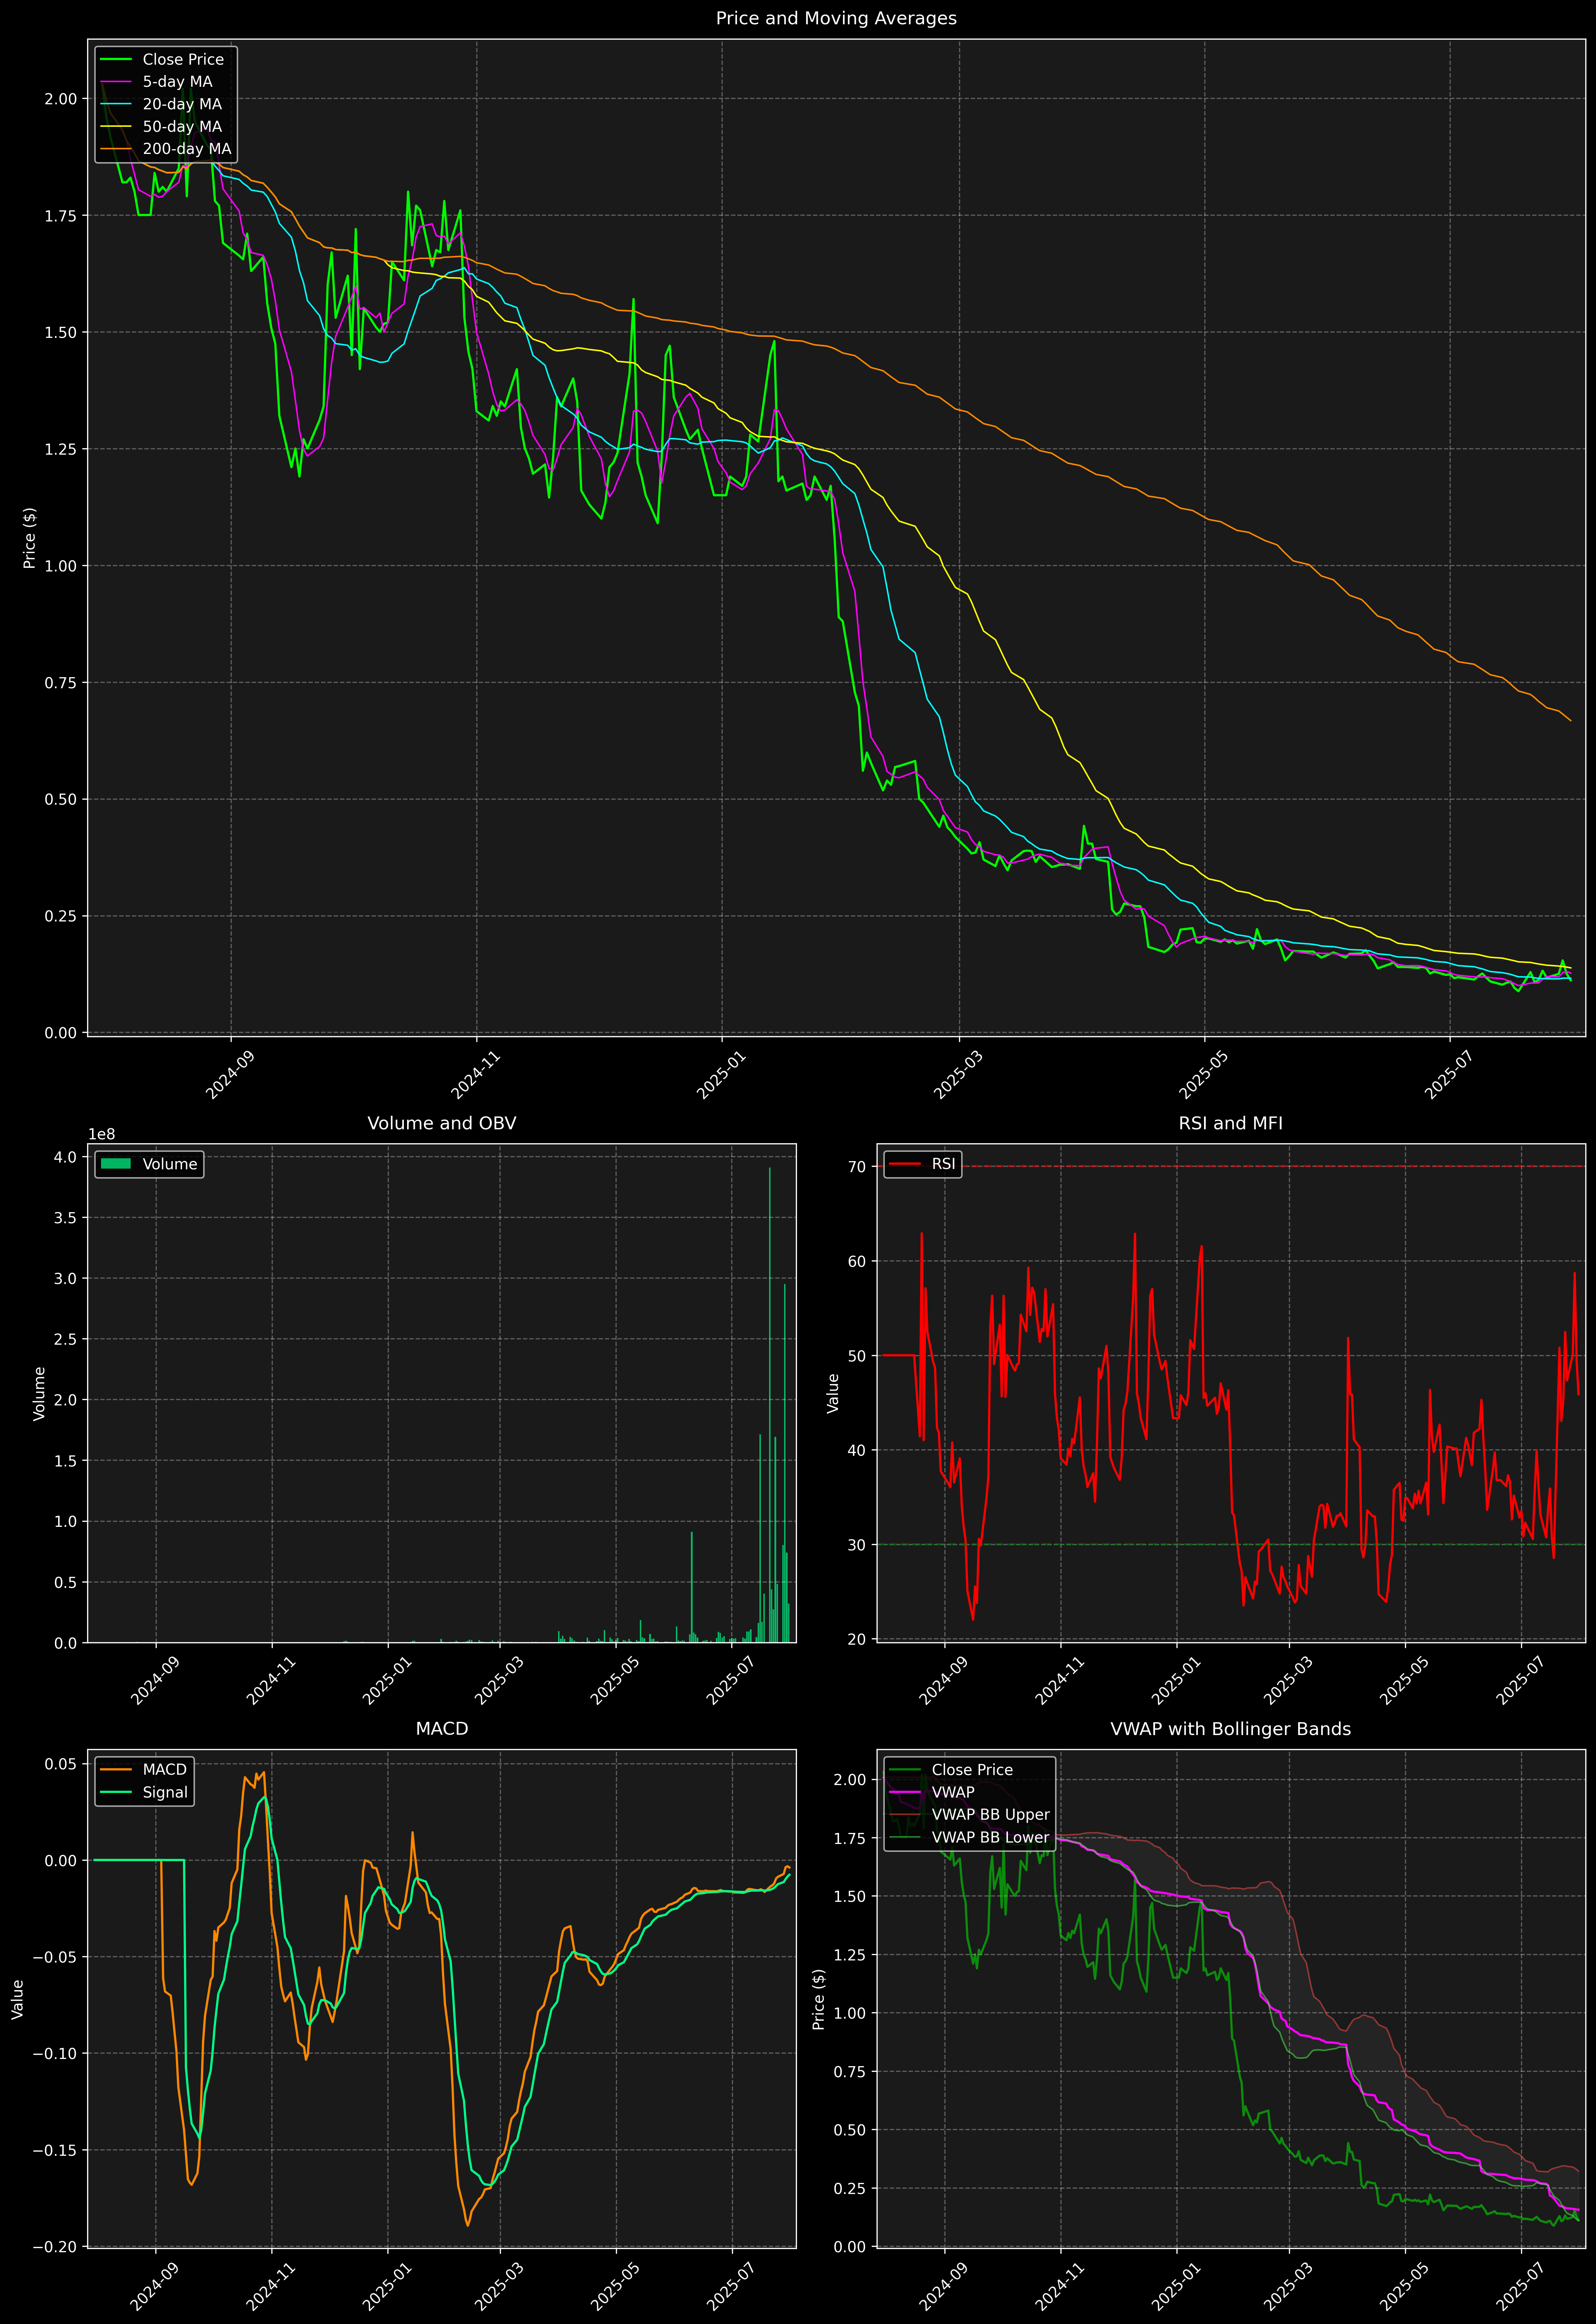1596x2324 pixels.
Task: Click the green Volume legend color patch
Action: [116, 1164]
